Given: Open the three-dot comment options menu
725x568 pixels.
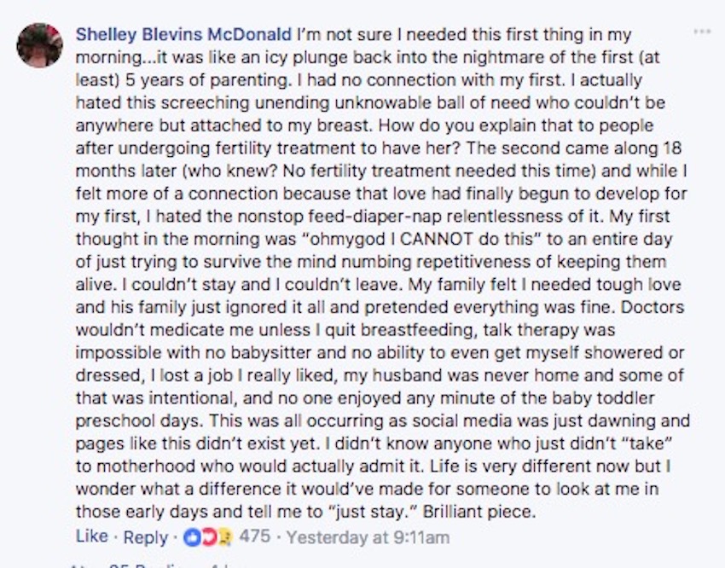Looking at the screenshot, I should click(x=702, y=32).
